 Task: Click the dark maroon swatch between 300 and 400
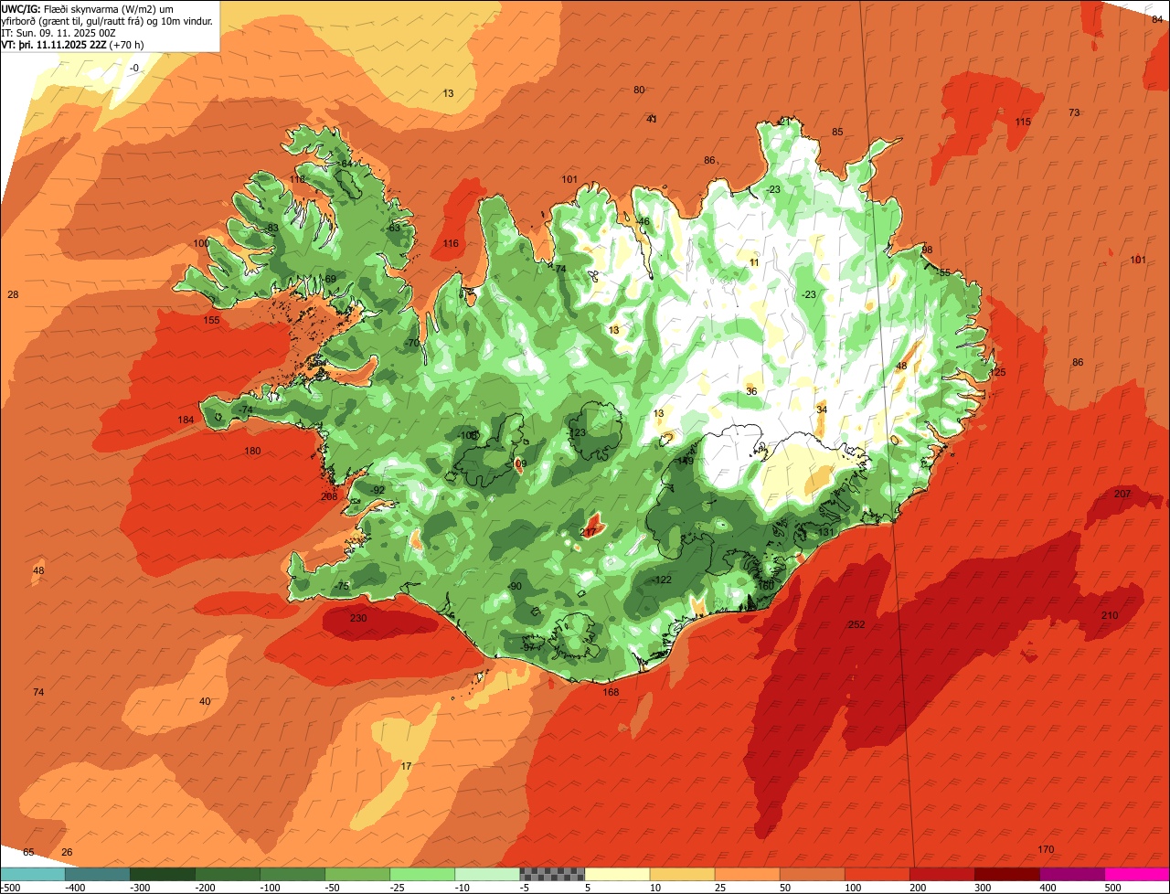pyautogui.click(x=1007, y=873)
